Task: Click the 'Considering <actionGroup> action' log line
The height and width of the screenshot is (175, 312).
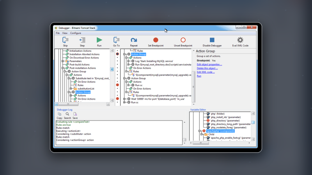Action: (x=75, y=140)
